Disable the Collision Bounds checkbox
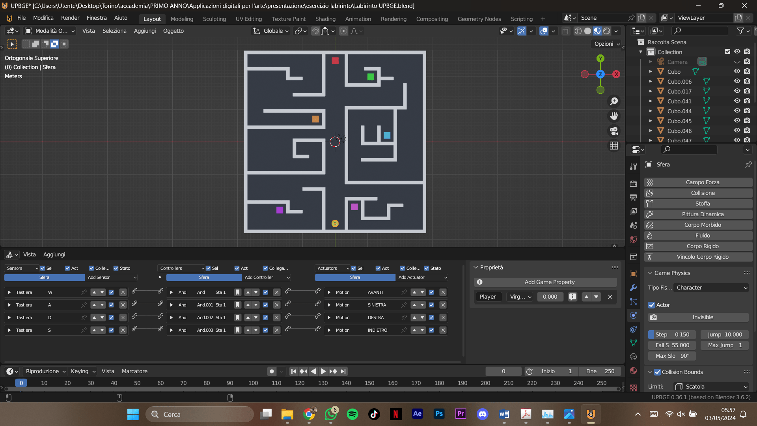The width and height of the screenshot is (757, 426). point(657,372)
